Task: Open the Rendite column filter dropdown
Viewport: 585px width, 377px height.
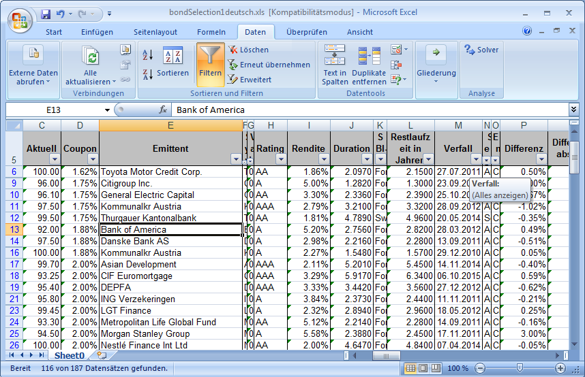Action: click(x=325, y=159)
